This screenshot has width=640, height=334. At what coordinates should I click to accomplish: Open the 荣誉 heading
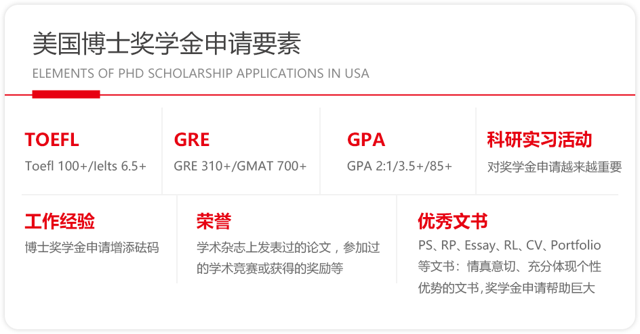coord(214,221)
